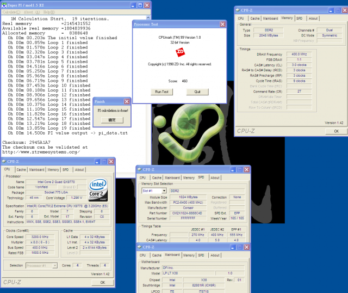Close the CPU-Z SPD window
Screen dimensions: 348x293
coord(246,169)
